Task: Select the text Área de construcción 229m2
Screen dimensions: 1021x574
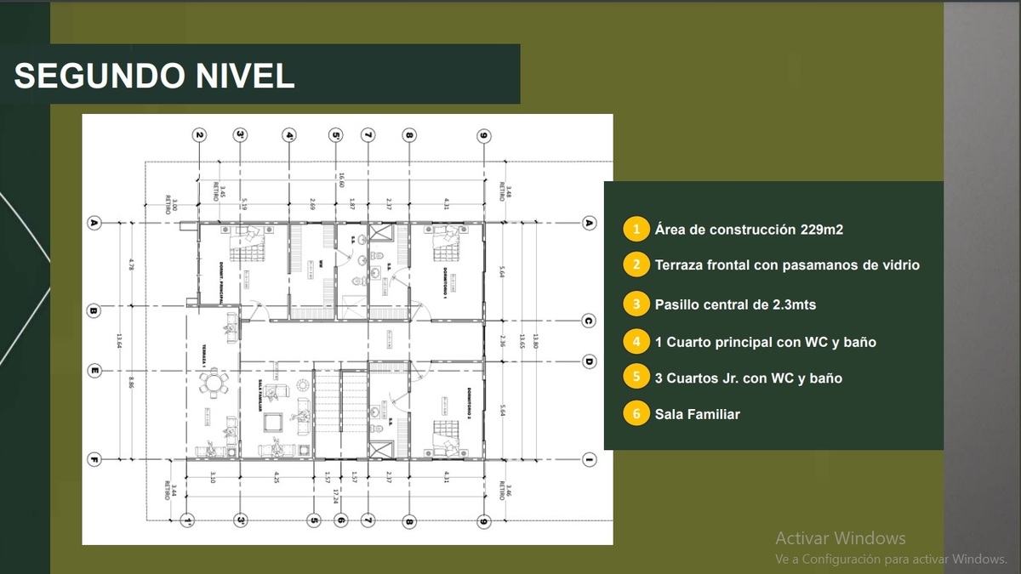Action: coord(749,230)
